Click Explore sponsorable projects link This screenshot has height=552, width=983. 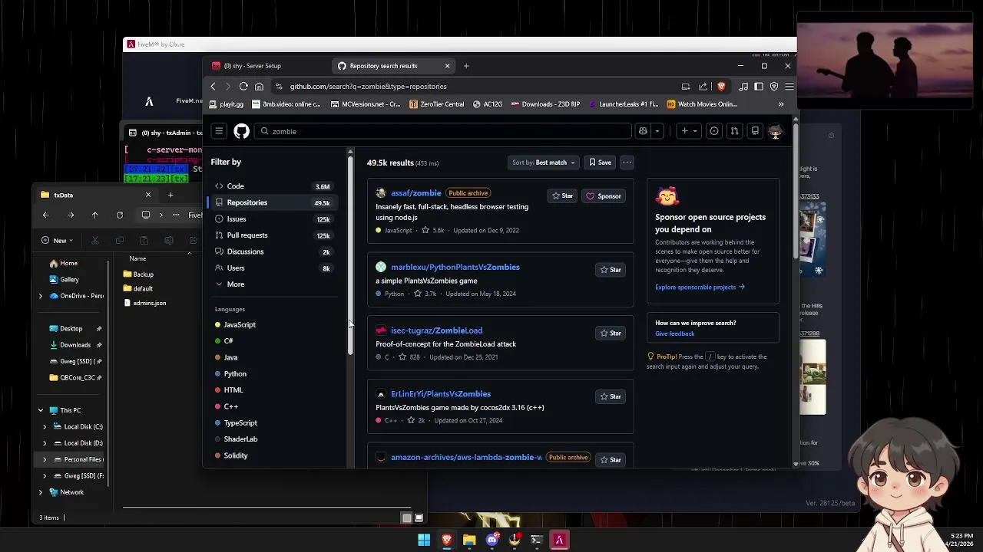point(700,287)
